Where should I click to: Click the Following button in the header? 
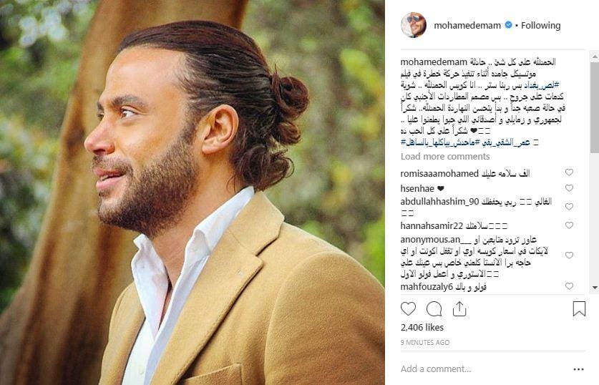[540, 25]
